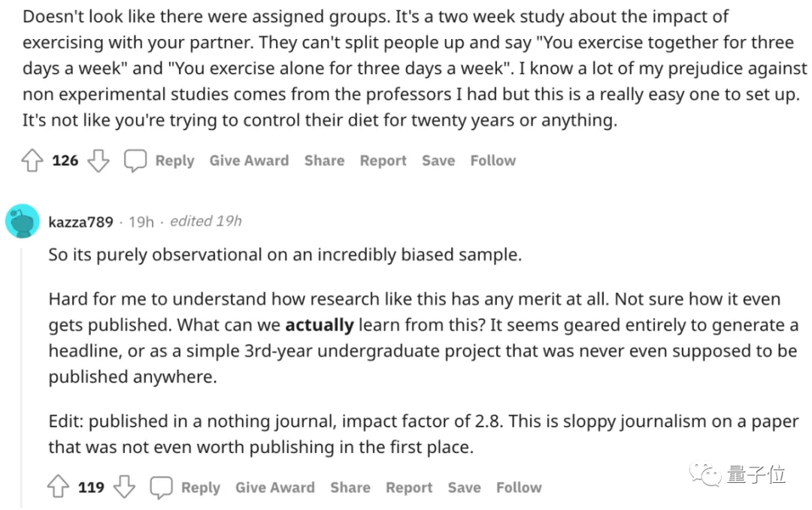Reply to kazza789's comment

tap(201, 487)
